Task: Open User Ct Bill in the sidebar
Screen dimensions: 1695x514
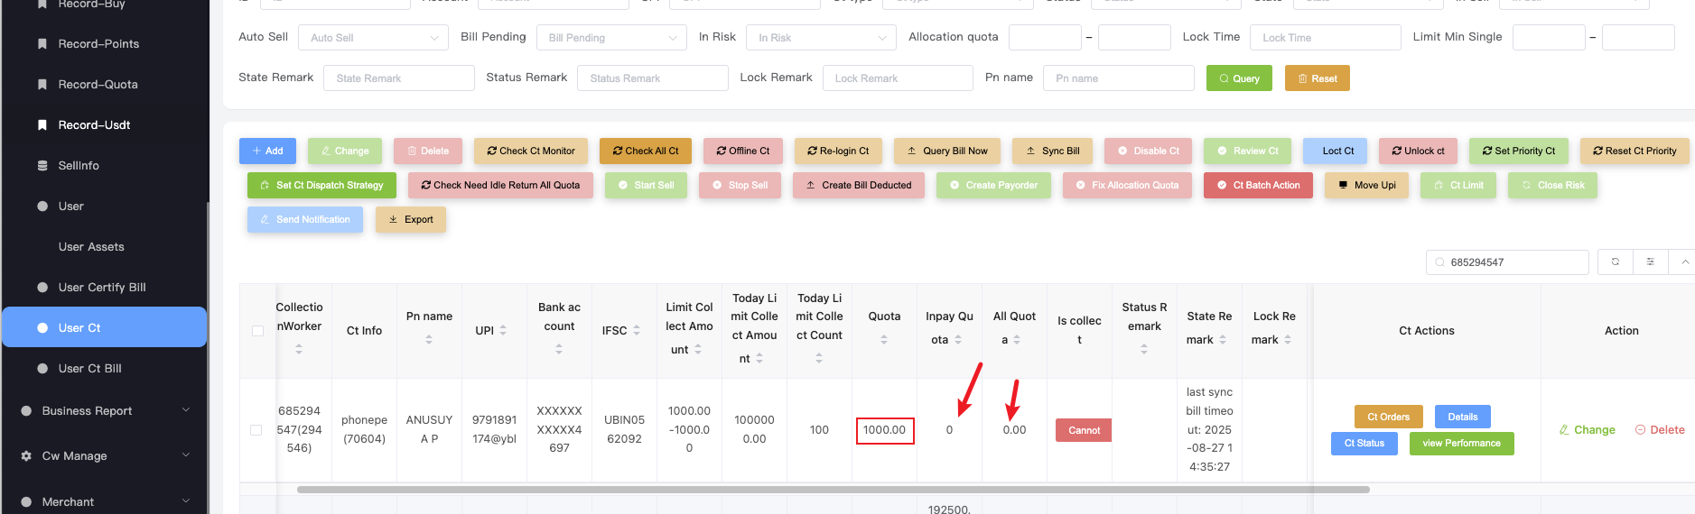Action: pyautogui.click(x=89, y=369)
